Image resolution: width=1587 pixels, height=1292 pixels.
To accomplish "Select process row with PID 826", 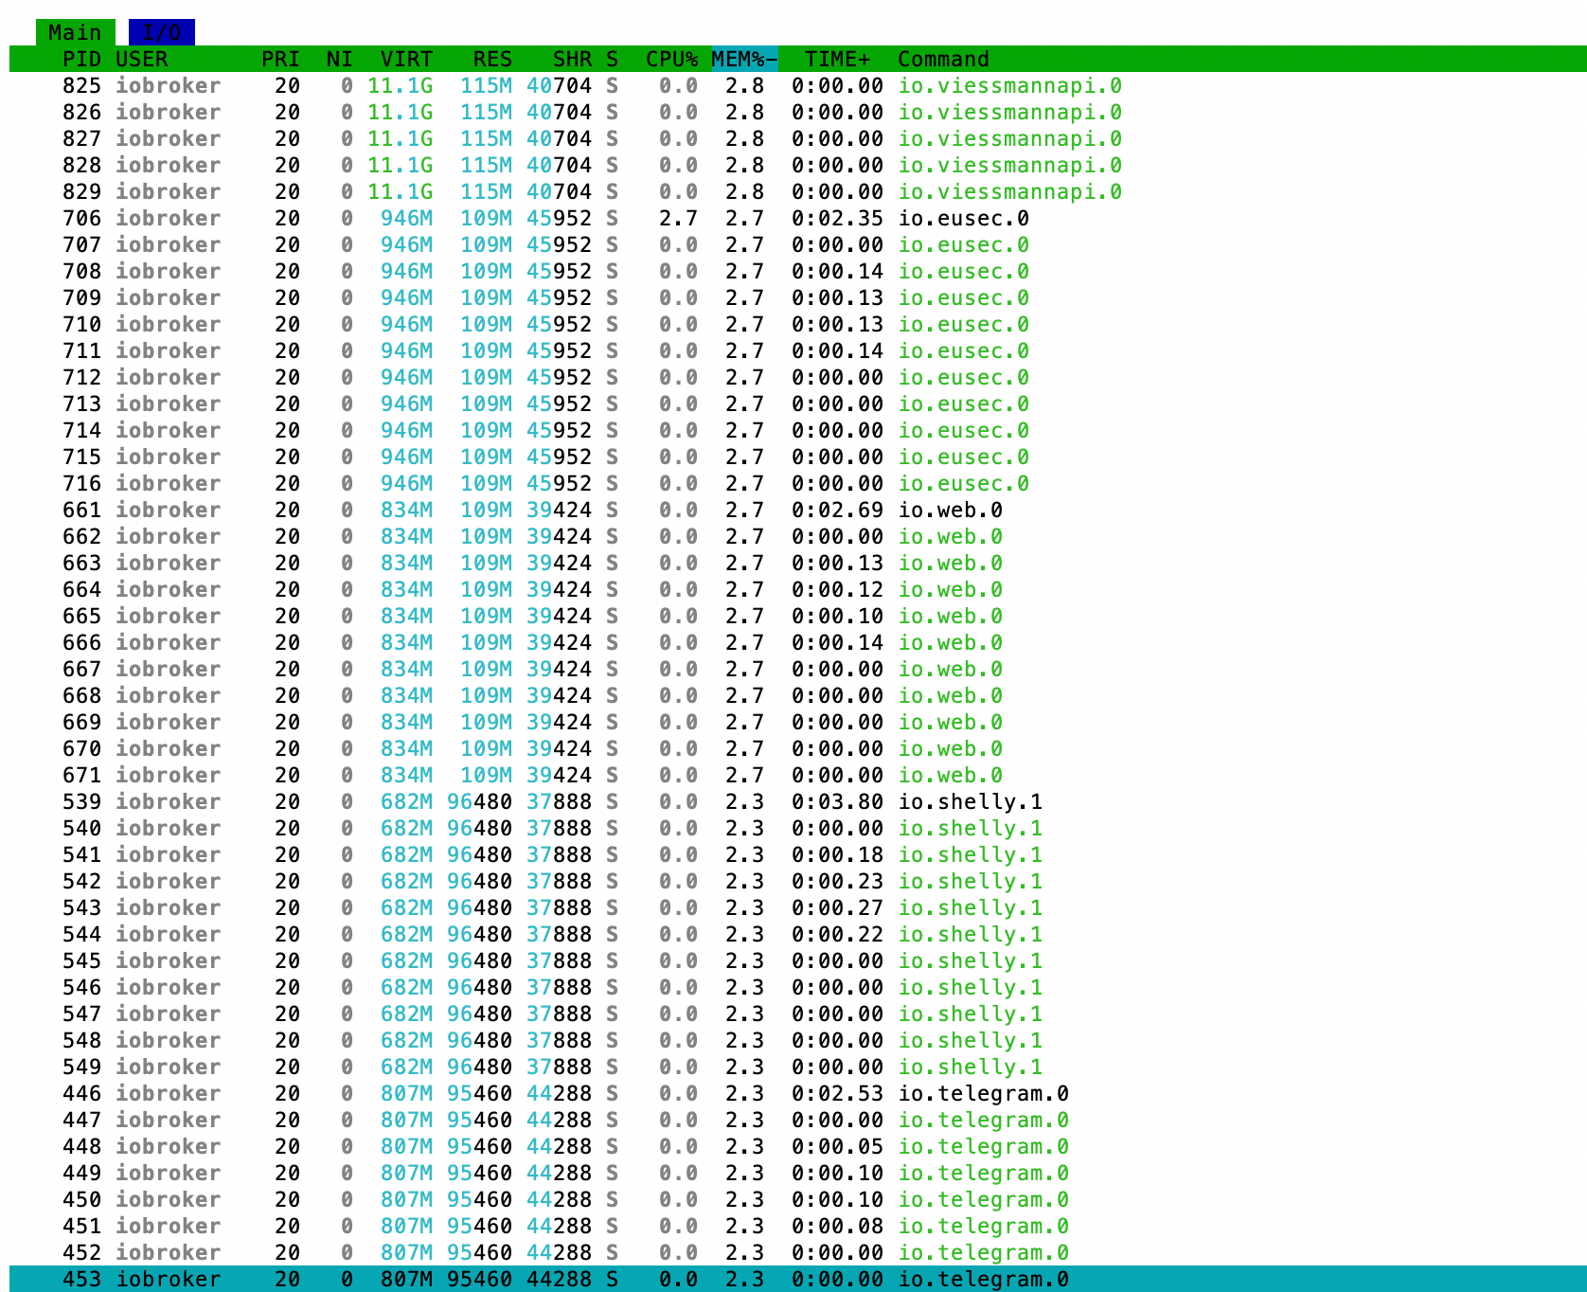I will (x=797, y=112).
